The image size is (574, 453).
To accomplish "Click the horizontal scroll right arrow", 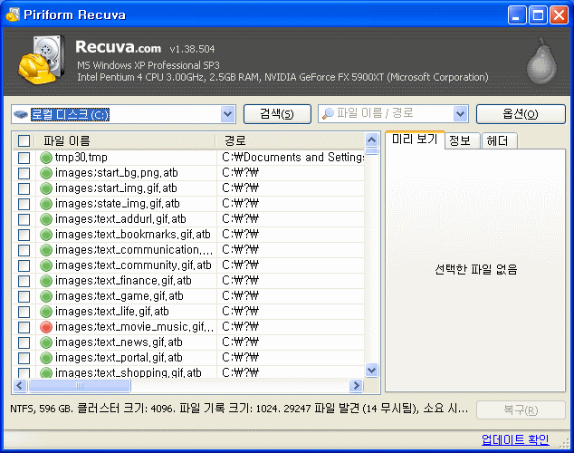I will click(x=356, y=385).
